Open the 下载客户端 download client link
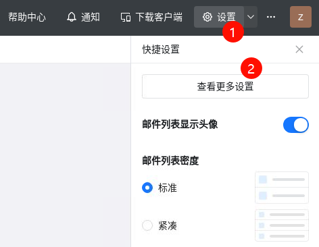The image size is (319, 247). [159, 17]
